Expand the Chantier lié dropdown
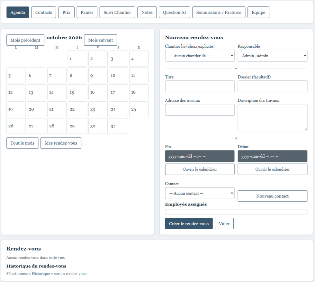 [200, 56]
